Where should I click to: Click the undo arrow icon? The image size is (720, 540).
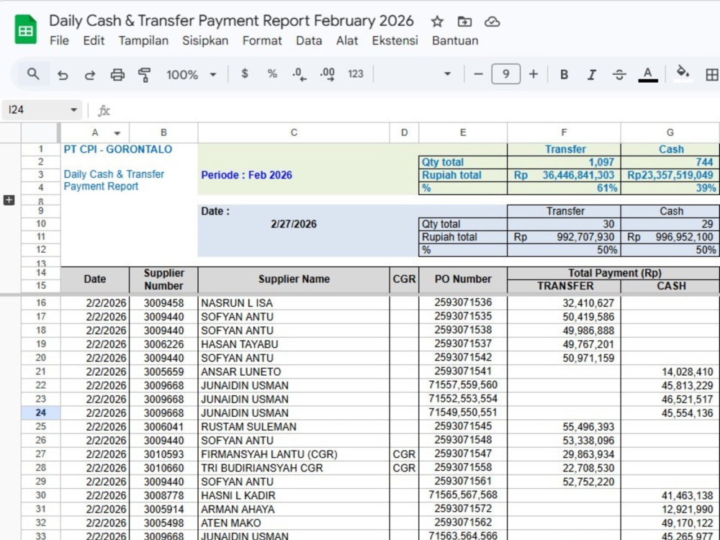point(63,74)
